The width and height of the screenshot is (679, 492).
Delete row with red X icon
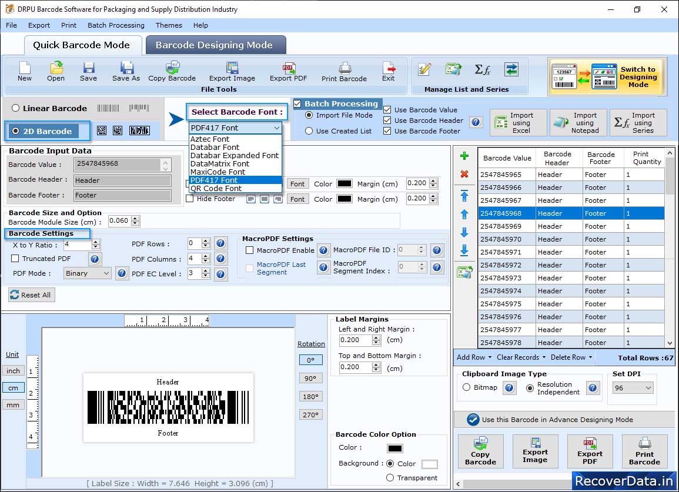coord(464,174)
